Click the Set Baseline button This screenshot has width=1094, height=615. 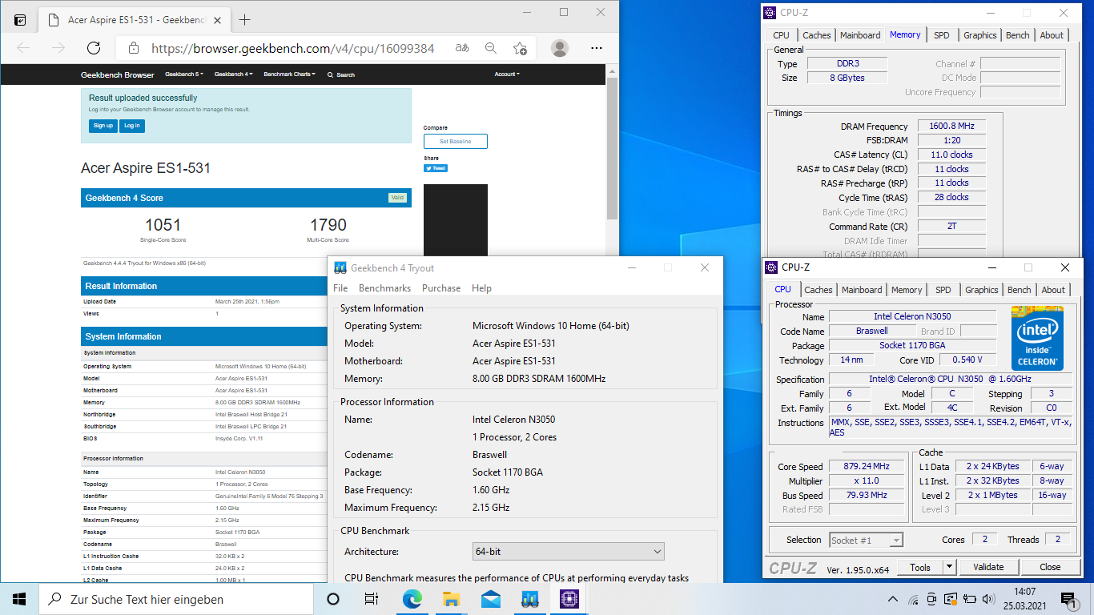pyautogui.click(x=455, y=141)
